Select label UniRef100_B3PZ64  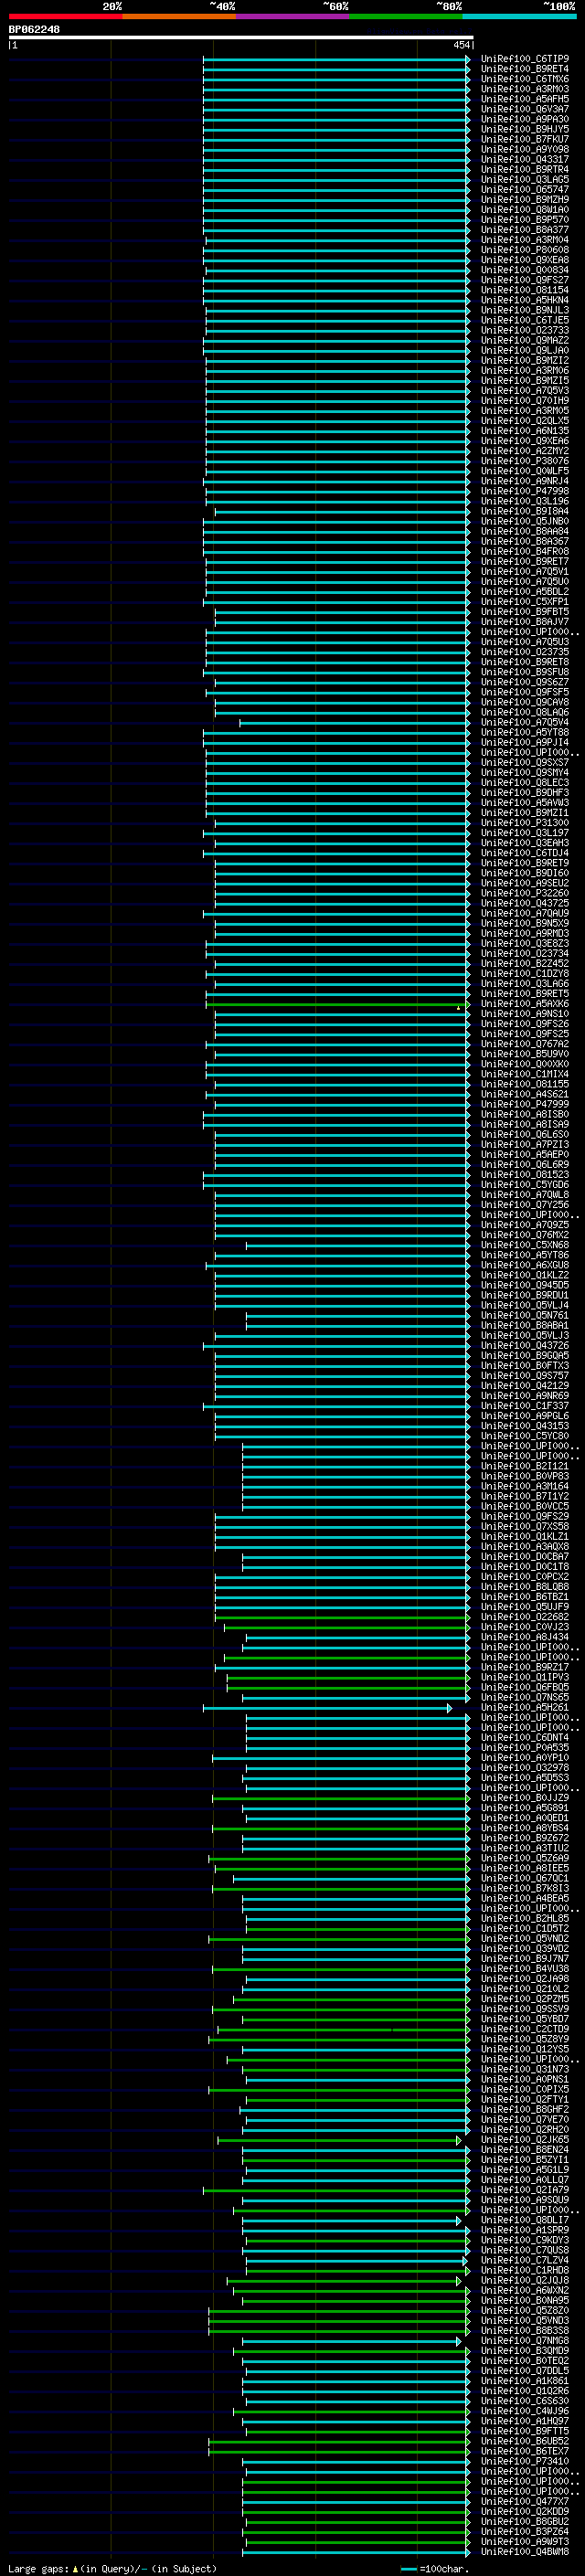[x=525, y=2531]
